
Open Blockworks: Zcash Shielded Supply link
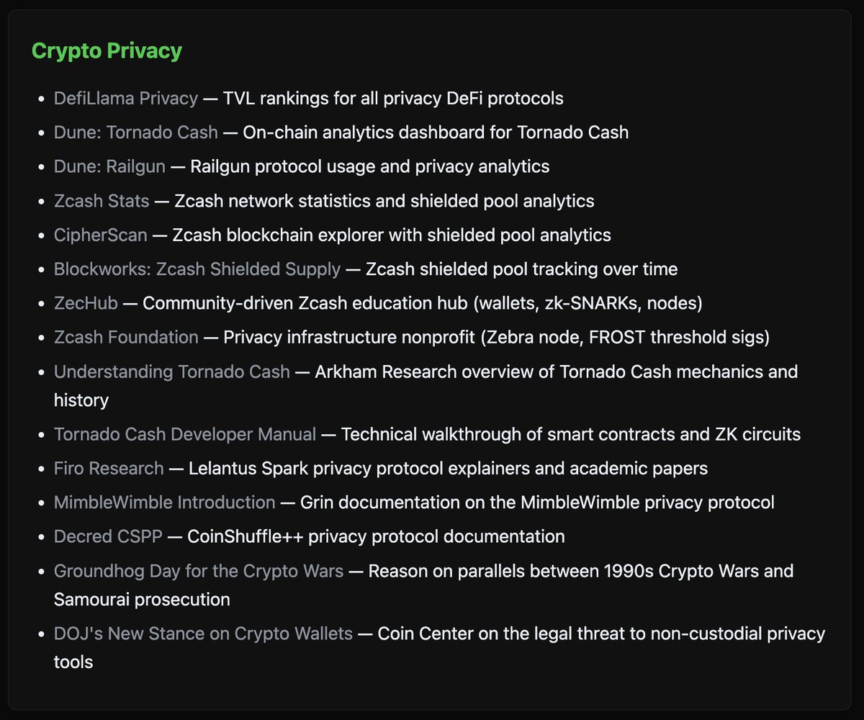point(197,269)
